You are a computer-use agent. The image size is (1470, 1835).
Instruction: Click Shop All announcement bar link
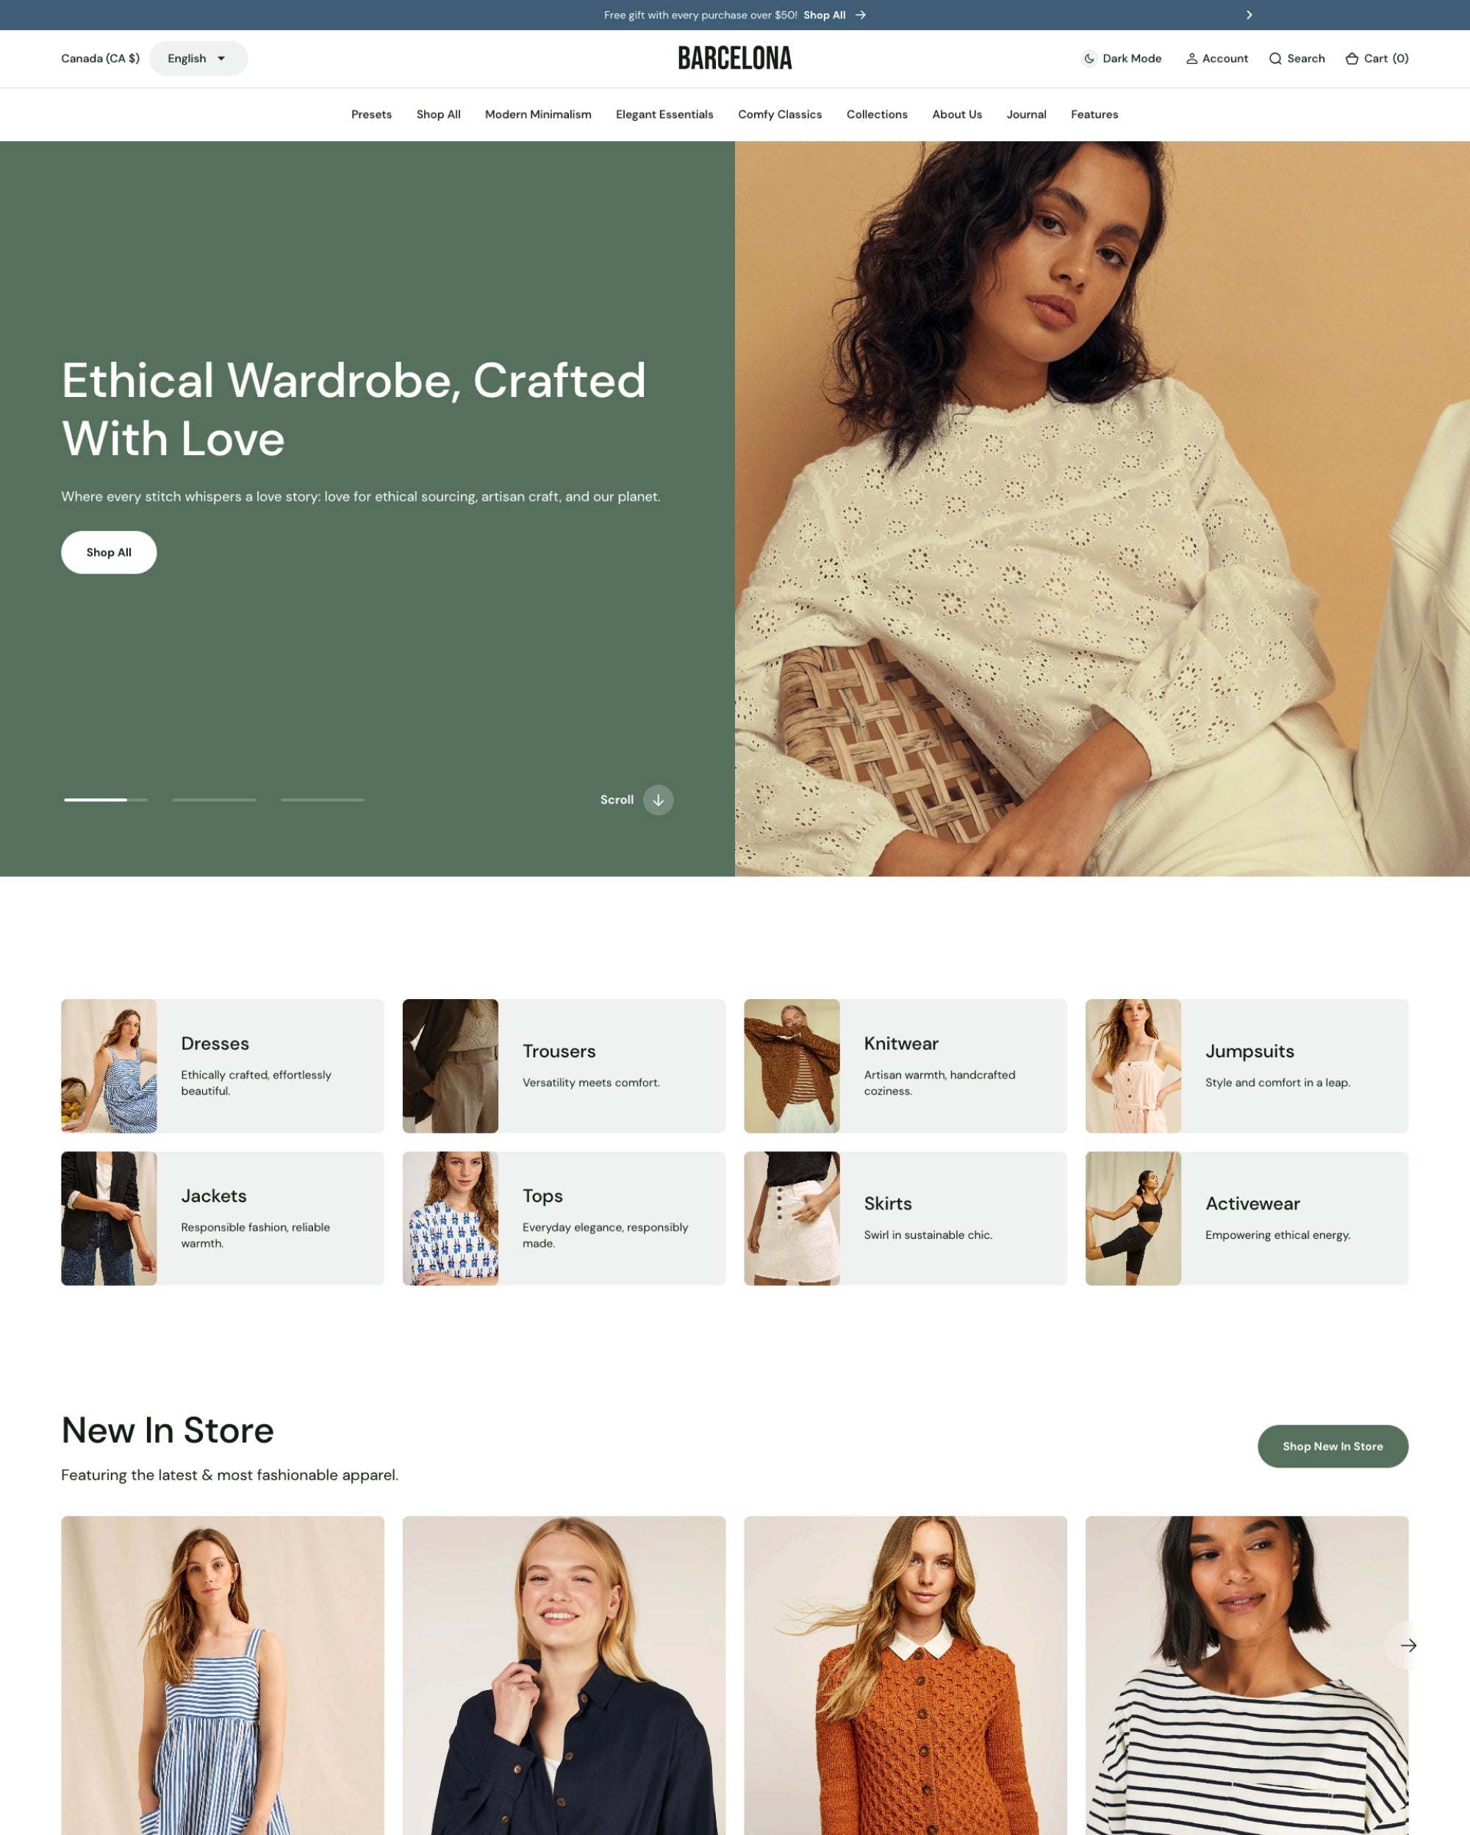coord(834,15)
